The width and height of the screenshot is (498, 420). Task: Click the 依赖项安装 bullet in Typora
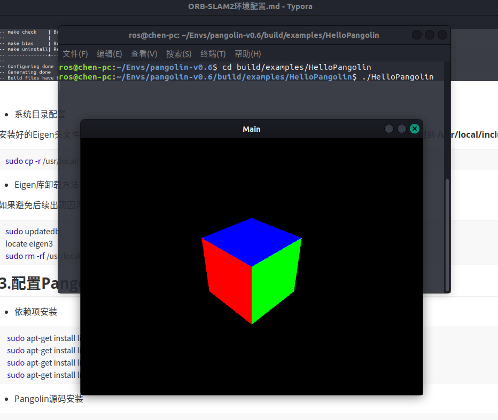[x=36, y=312]
